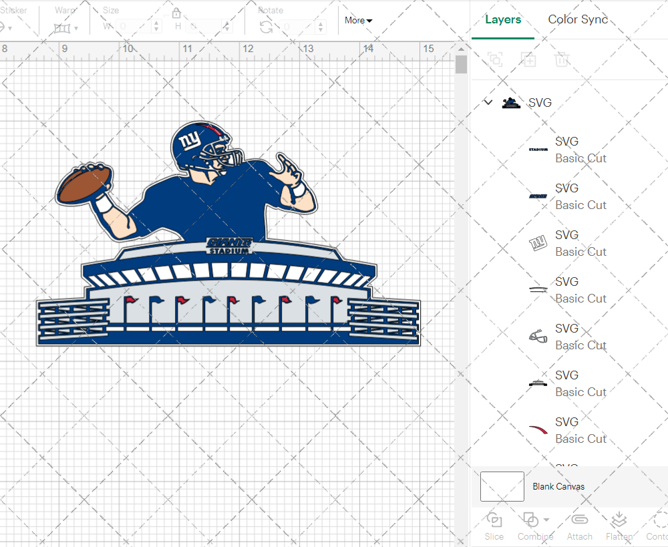This screenshot has height=547, width=668.
Task: Select the thin curved line layer
Action: (x=568, y=290)
